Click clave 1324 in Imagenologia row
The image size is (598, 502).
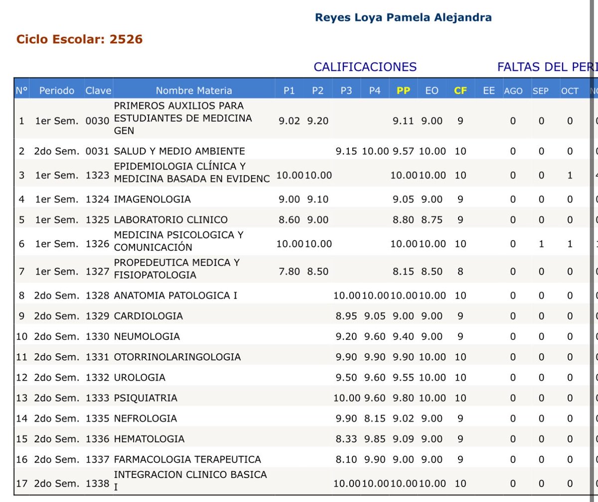(97, 199)
